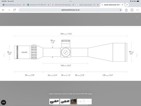
Task: Close the 2023 Grey KIA Sportage tab
Action: (x=73, y=5)
